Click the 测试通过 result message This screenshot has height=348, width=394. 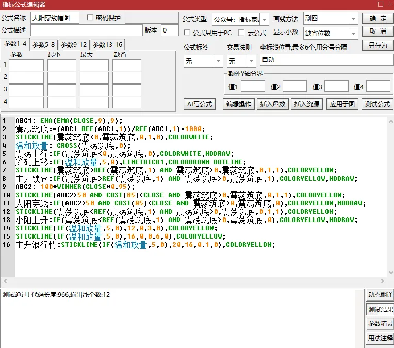pyautogui.click(x=56, y=295)
